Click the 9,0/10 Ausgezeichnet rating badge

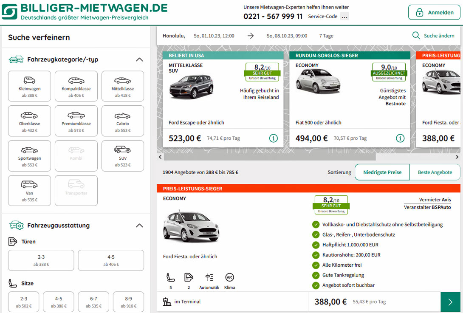click(389, 72)
